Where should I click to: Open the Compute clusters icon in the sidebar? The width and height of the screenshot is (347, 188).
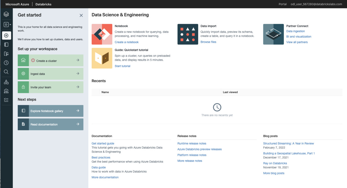(x=6, y=91)
